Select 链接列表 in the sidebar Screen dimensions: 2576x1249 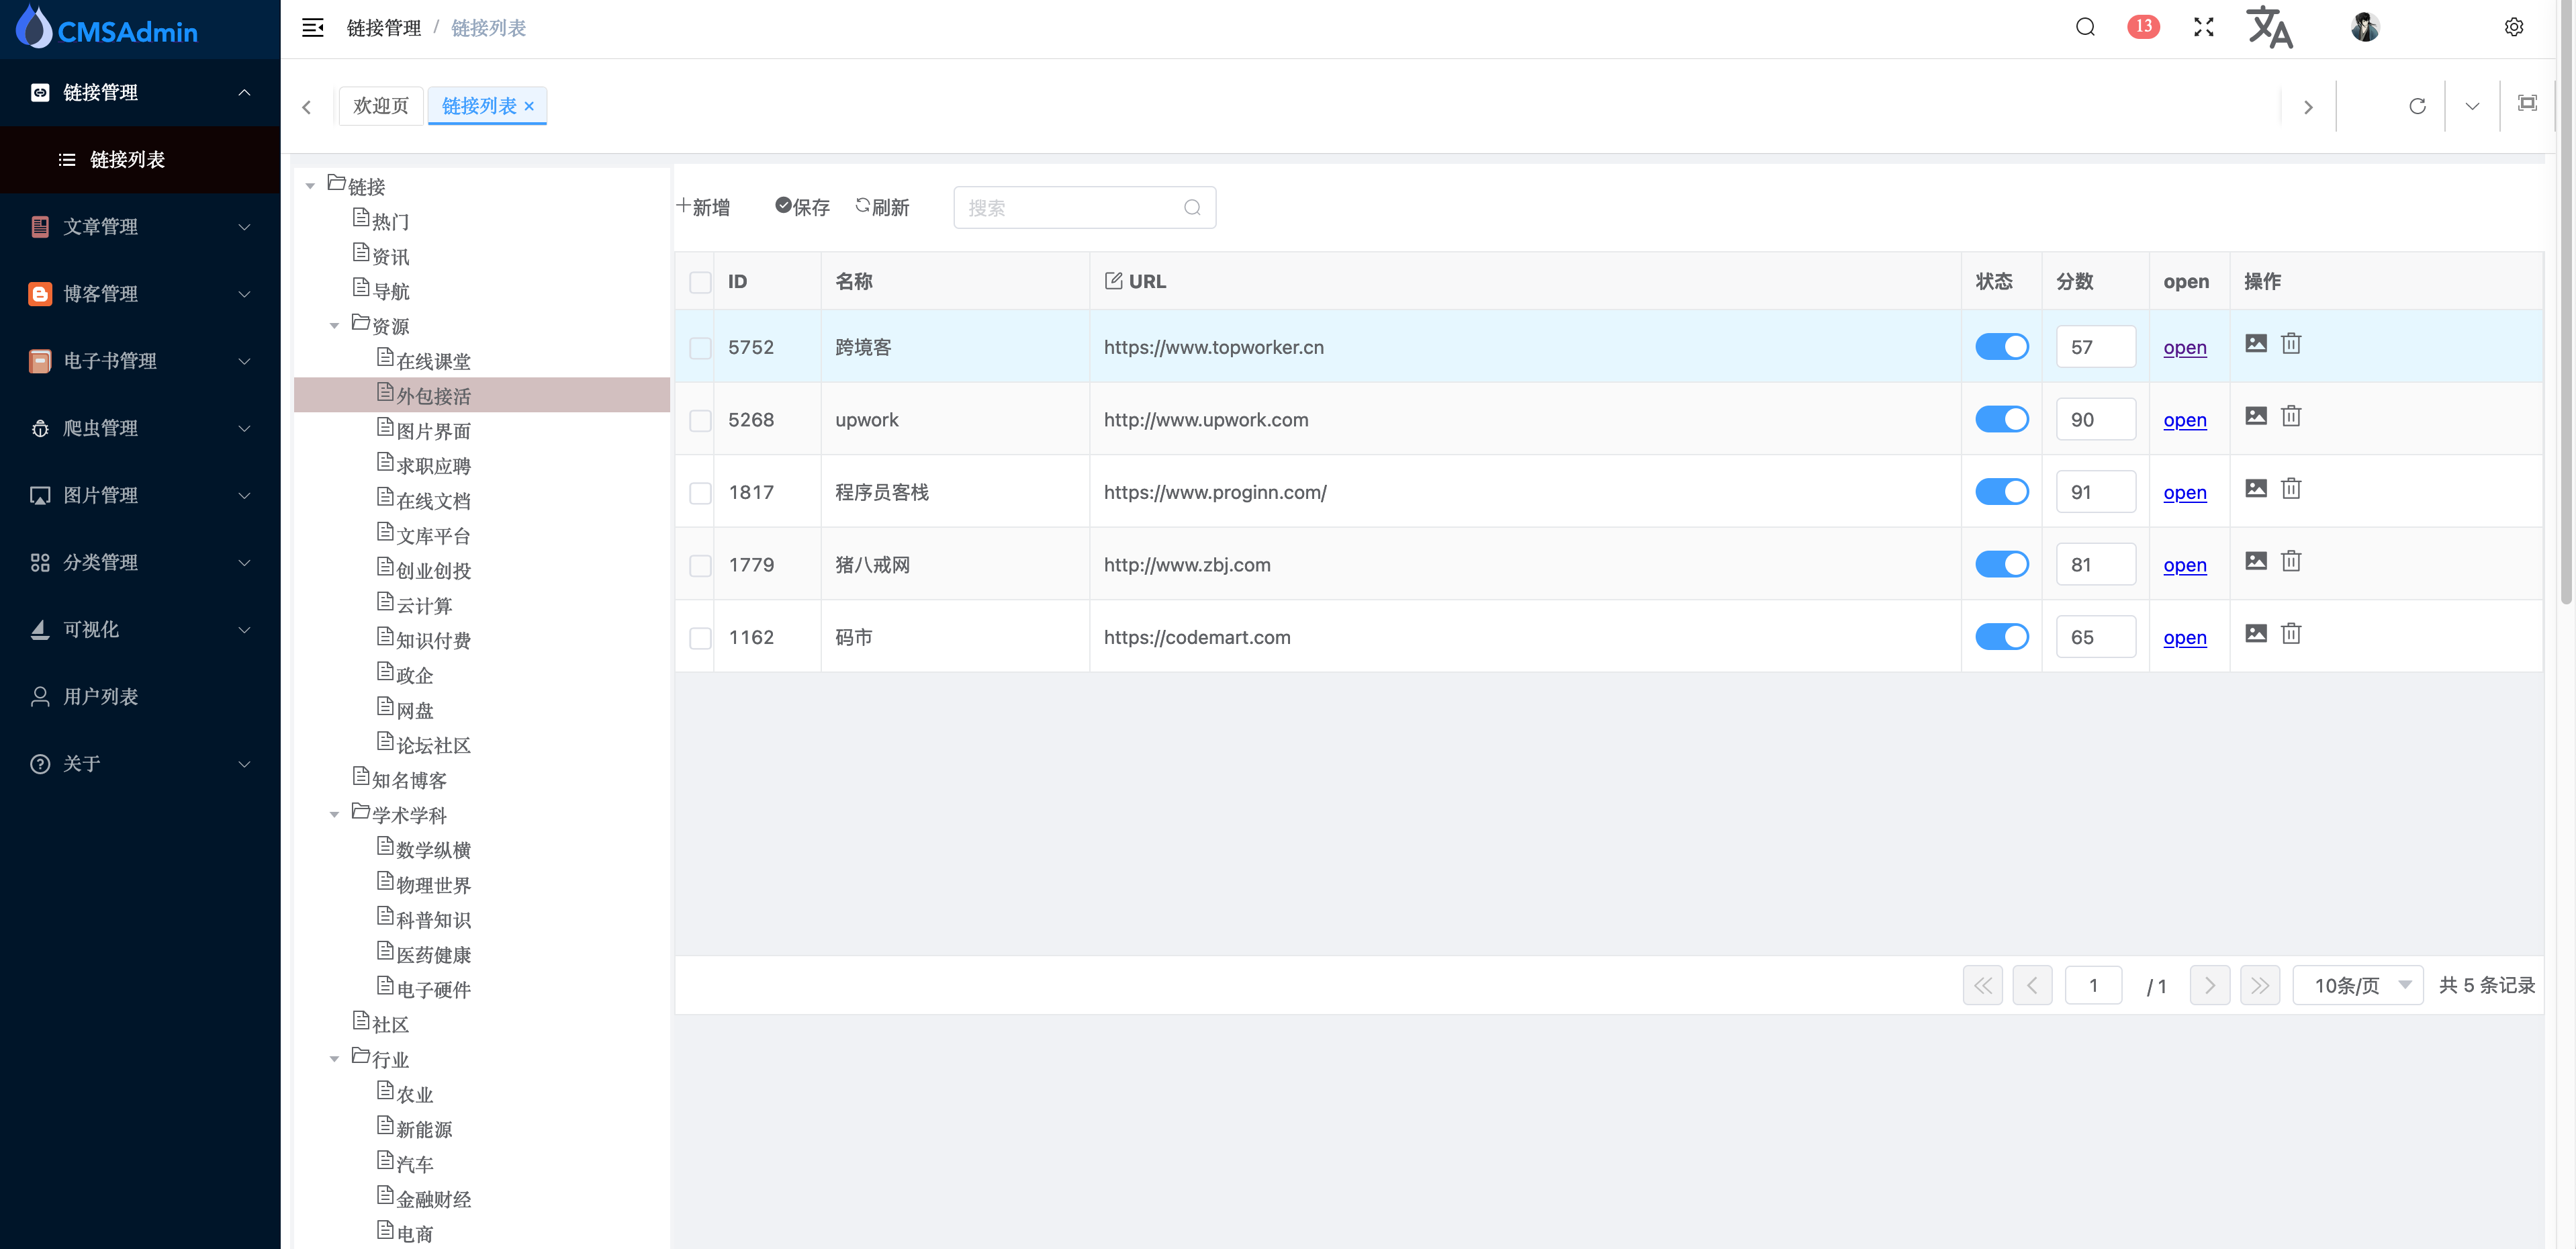click(140, 159)
